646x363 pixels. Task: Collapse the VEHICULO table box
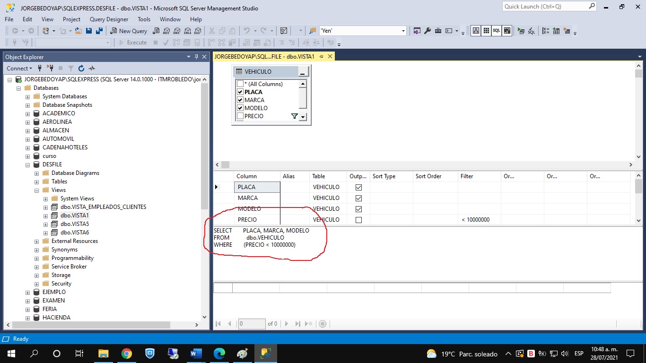click(303, 72)
